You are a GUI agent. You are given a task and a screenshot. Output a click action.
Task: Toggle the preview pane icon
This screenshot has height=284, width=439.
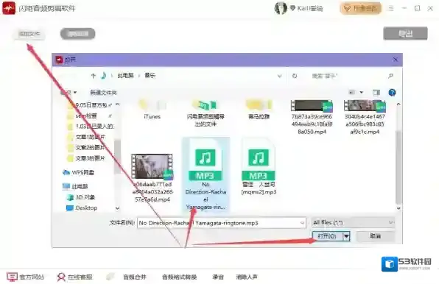[376, 93]
